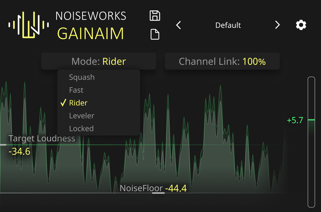Viewport: 321px width, 212px height.
Task: Click the checkmark next to Rider
Action: pos(63,103)
